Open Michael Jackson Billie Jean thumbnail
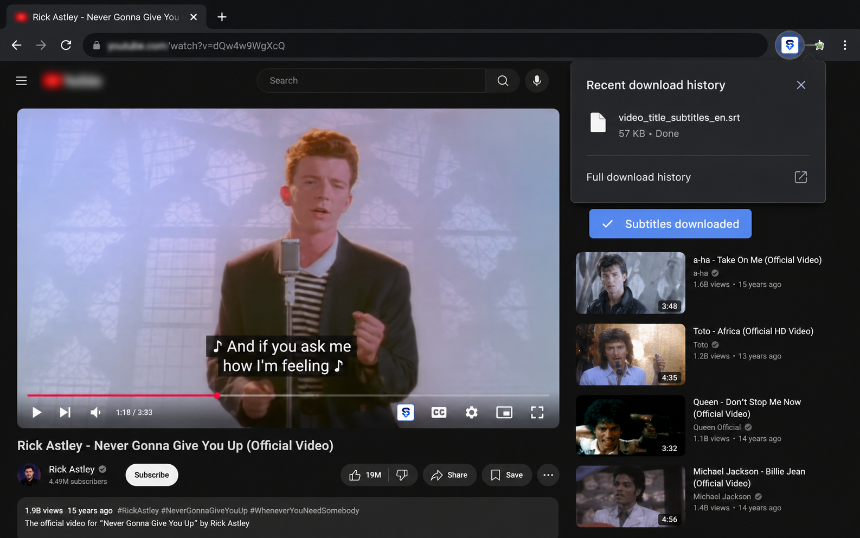 pyautogui.click(x=631, y=496)
